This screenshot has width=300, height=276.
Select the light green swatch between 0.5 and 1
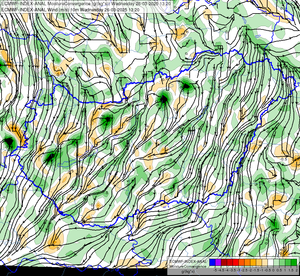point(282,263)
